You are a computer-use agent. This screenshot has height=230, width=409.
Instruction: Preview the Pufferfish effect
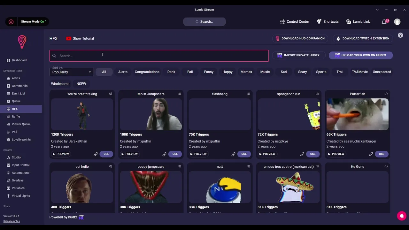point(336,154)
